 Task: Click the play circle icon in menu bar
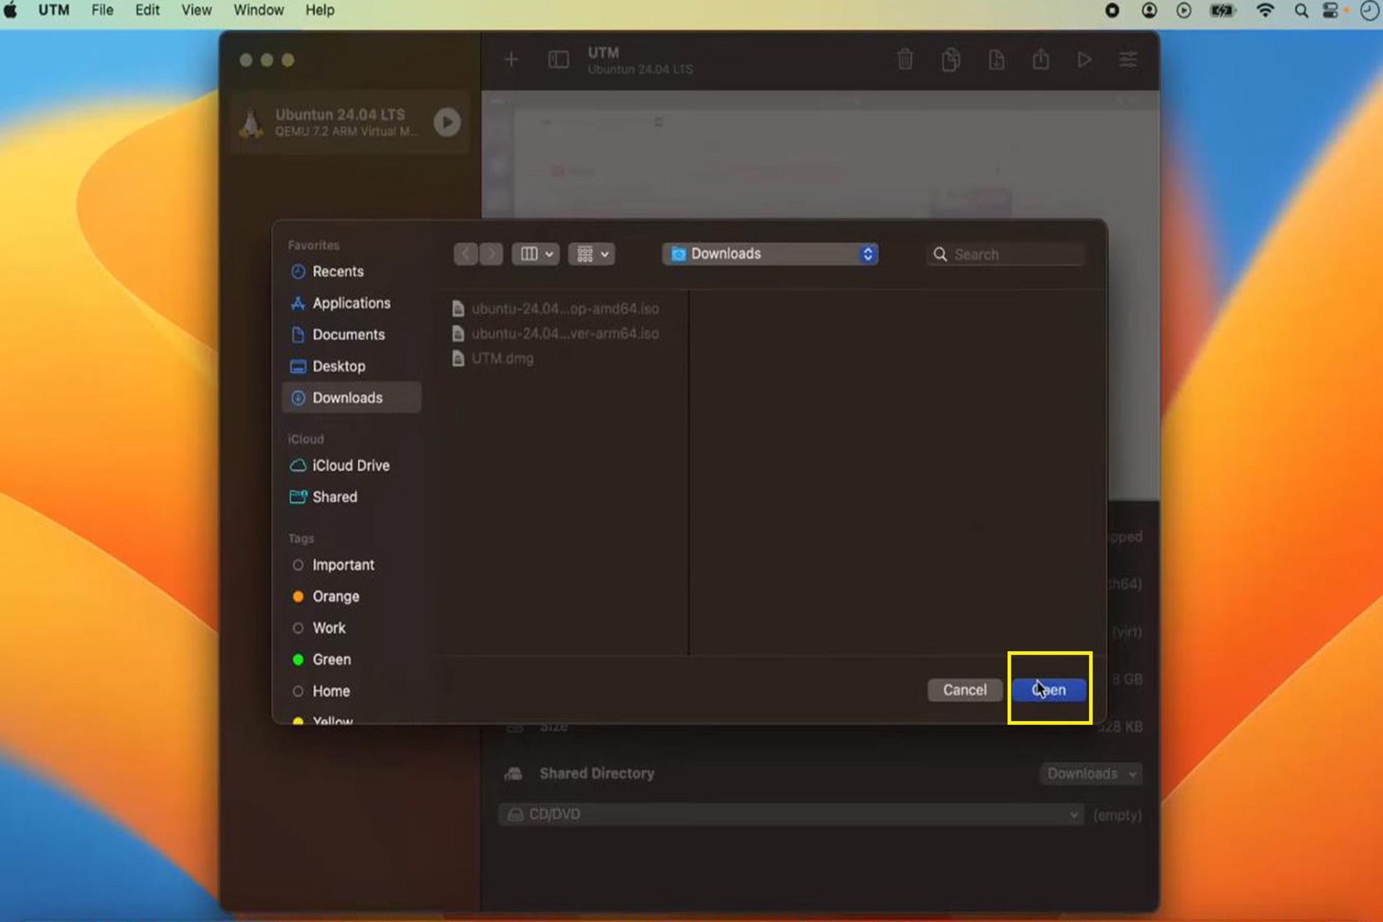pos(1183,11)
